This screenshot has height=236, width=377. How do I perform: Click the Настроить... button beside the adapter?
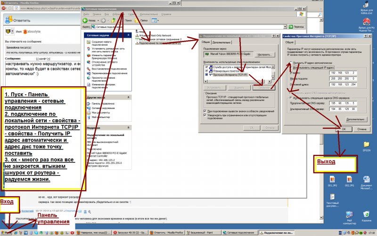[265, 55]
